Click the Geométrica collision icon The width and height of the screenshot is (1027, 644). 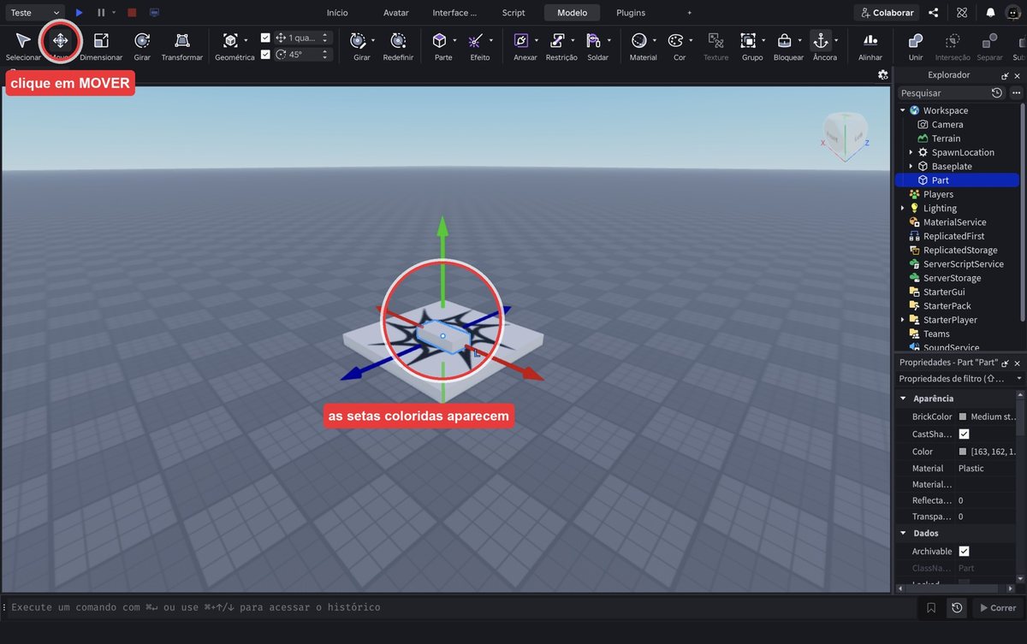click(230, 40)
